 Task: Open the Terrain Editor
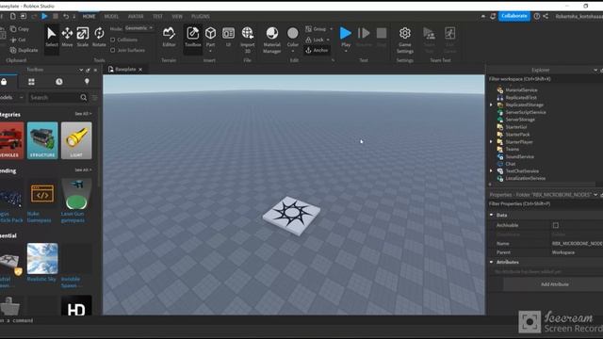(169, 37)
